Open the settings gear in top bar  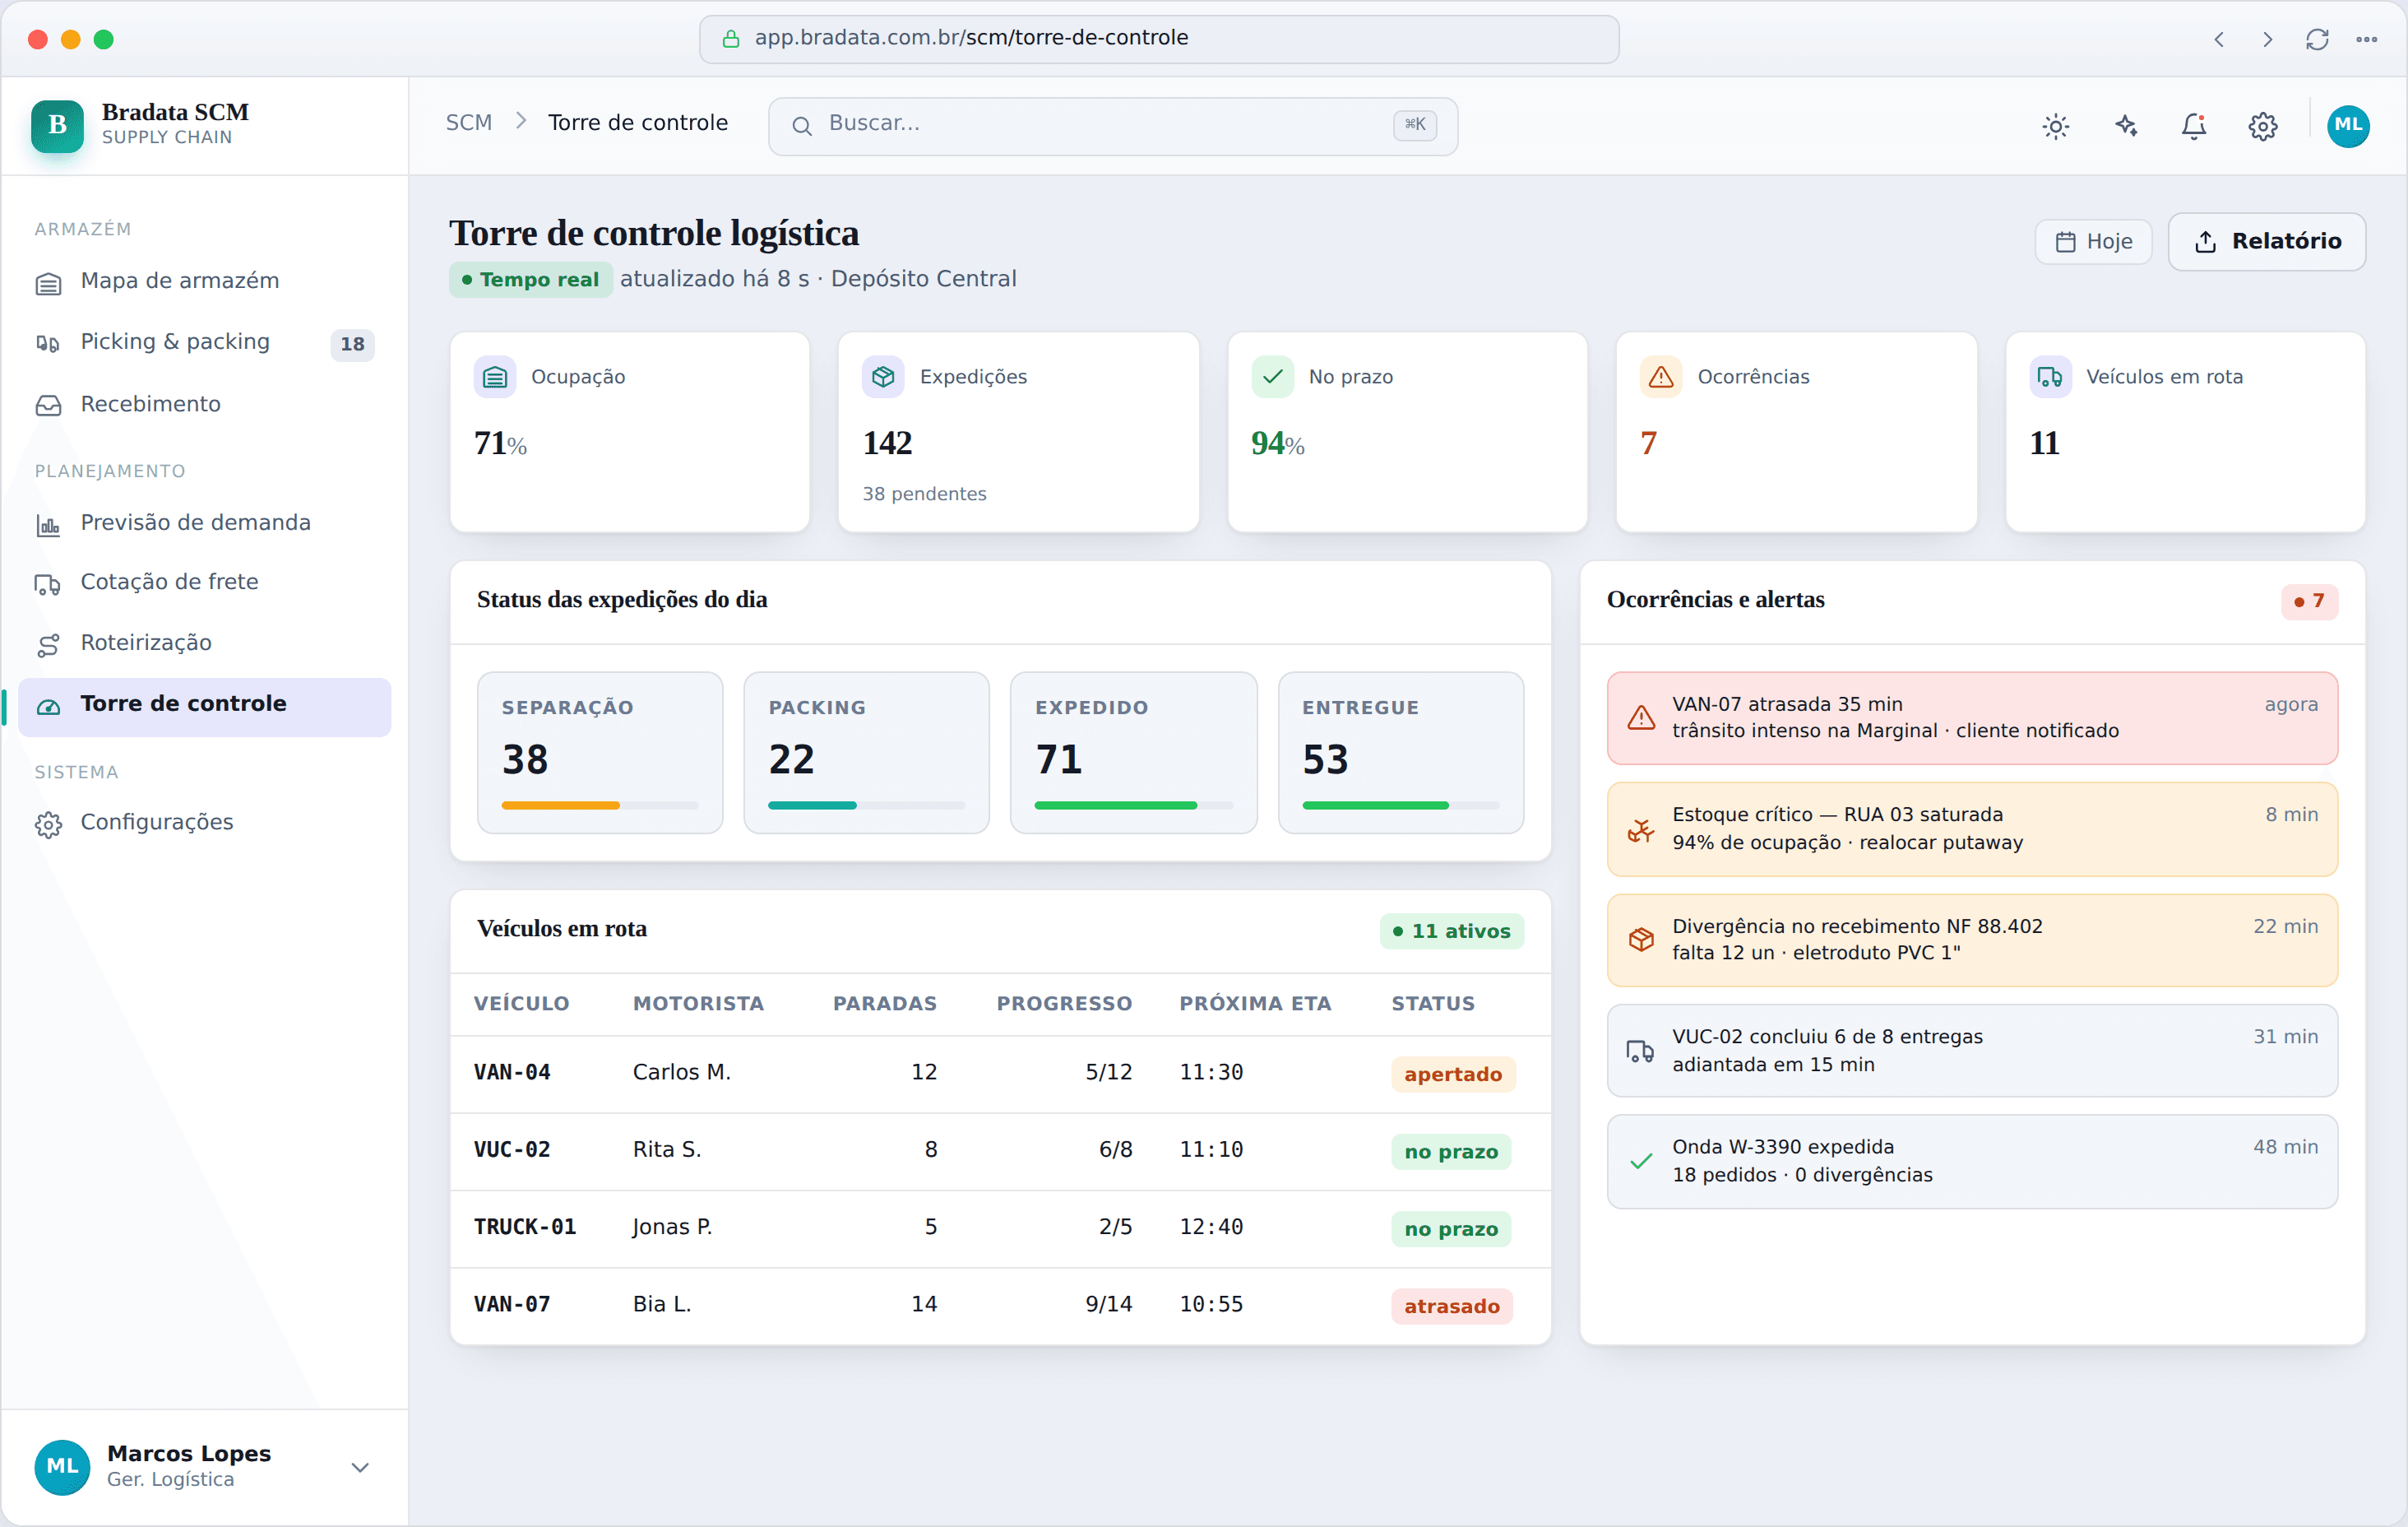coord(2263,126)
